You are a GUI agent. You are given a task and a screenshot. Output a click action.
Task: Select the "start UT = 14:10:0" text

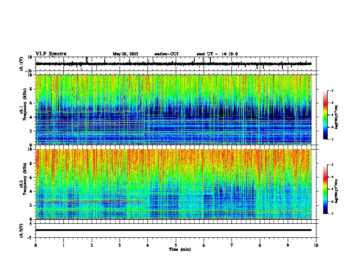217,54
